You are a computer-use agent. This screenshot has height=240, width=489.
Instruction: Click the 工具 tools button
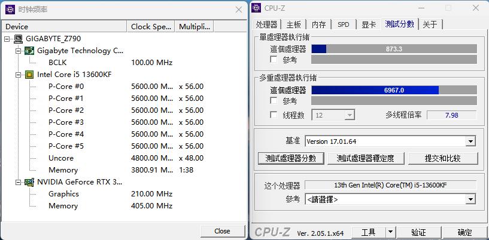(x=368, y=232)
